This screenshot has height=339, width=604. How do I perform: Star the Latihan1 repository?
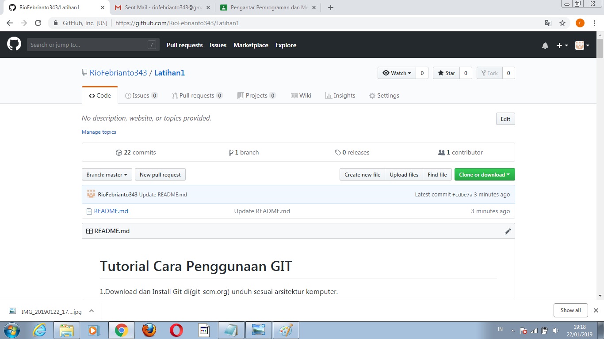446,73
